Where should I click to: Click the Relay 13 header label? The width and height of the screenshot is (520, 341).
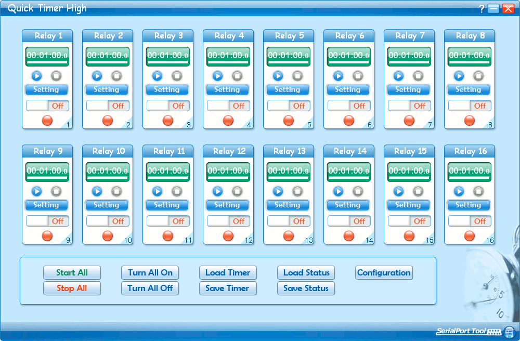click(289, 151)
